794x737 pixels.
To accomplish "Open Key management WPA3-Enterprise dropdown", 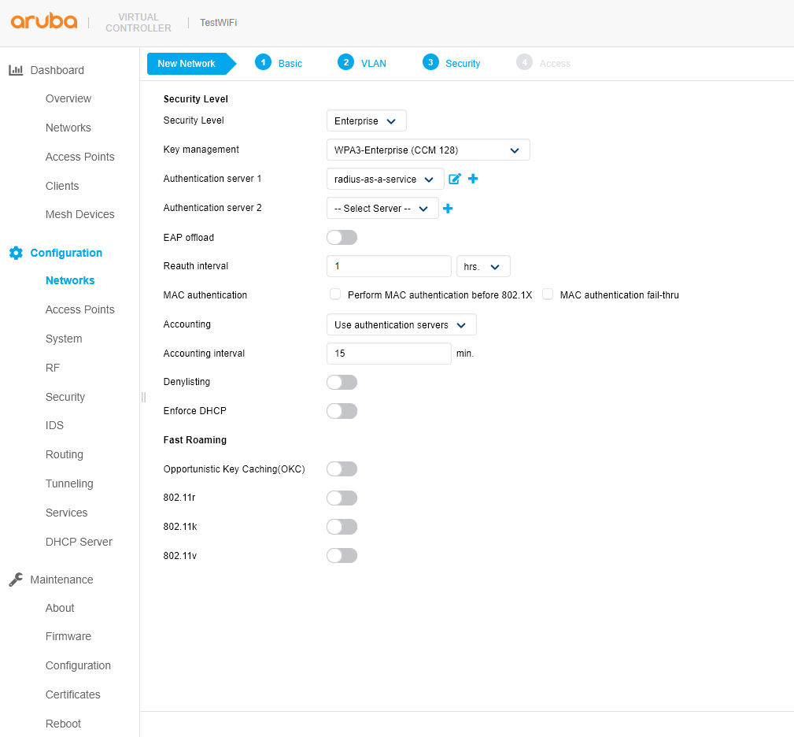I will [x=428, y=150].
